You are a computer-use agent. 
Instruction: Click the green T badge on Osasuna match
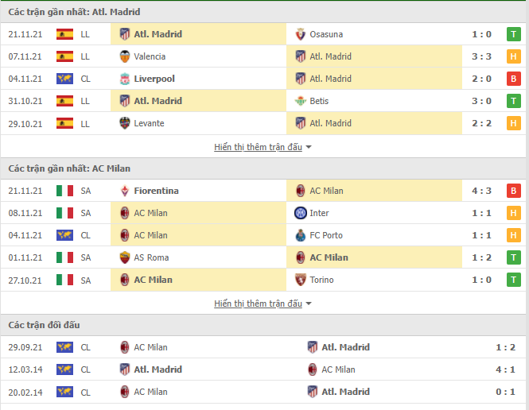(x=513, y=34)
